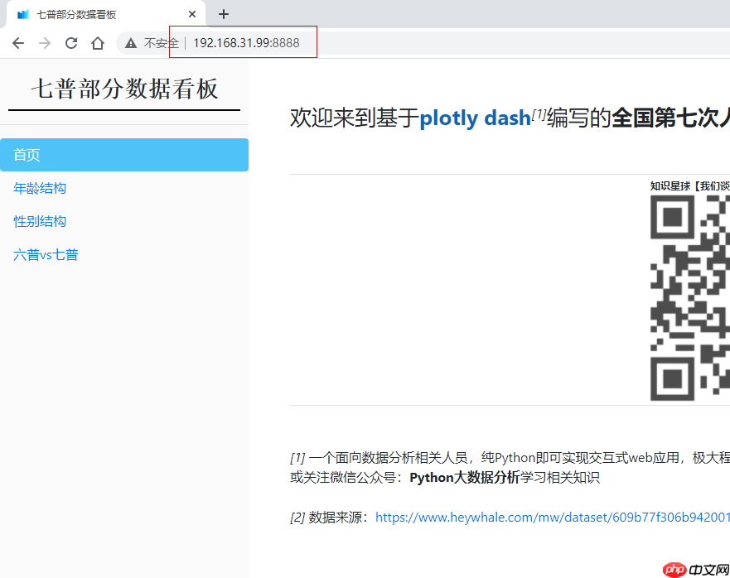Open the 性别结构 page
The image size is (730, 578).
click(39, 221)
